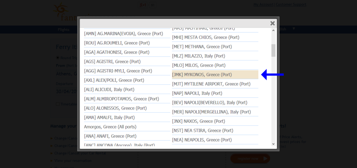Select [JMK] MYKONOS, Greece port
This screenshot has width=357, height=168.
tap(215, 74)
